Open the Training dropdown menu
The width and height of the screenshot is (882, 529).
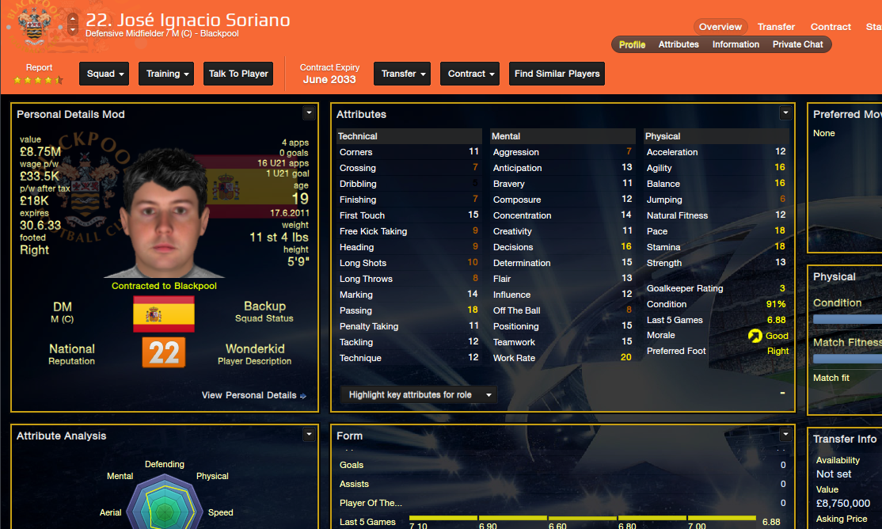[166, 74]
